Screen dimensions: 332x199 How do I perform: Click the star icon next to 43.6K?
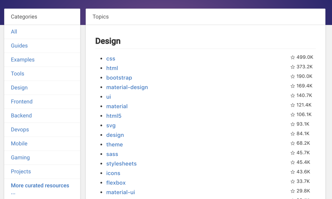click(x=293, y=172)
